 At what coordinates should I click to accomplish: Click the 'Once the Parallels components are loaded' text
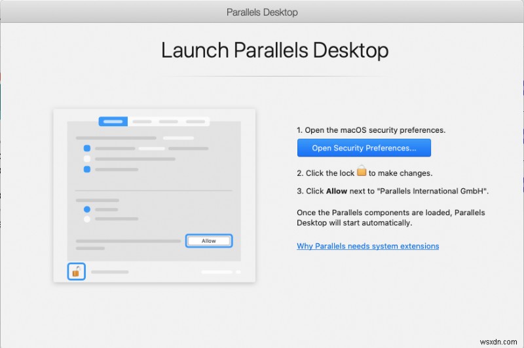pos(390,218)
